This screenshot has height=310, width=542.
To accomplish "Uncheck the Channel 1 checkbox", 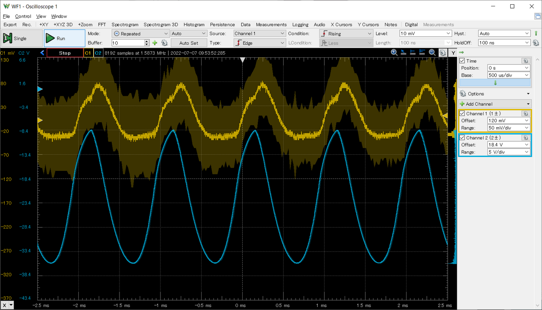I will [x=462, y=114].
